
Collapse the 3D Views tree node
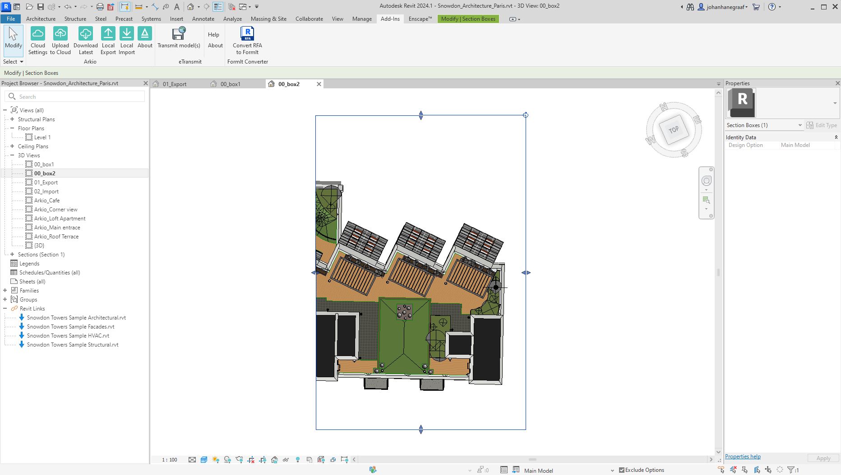(12, 155)
